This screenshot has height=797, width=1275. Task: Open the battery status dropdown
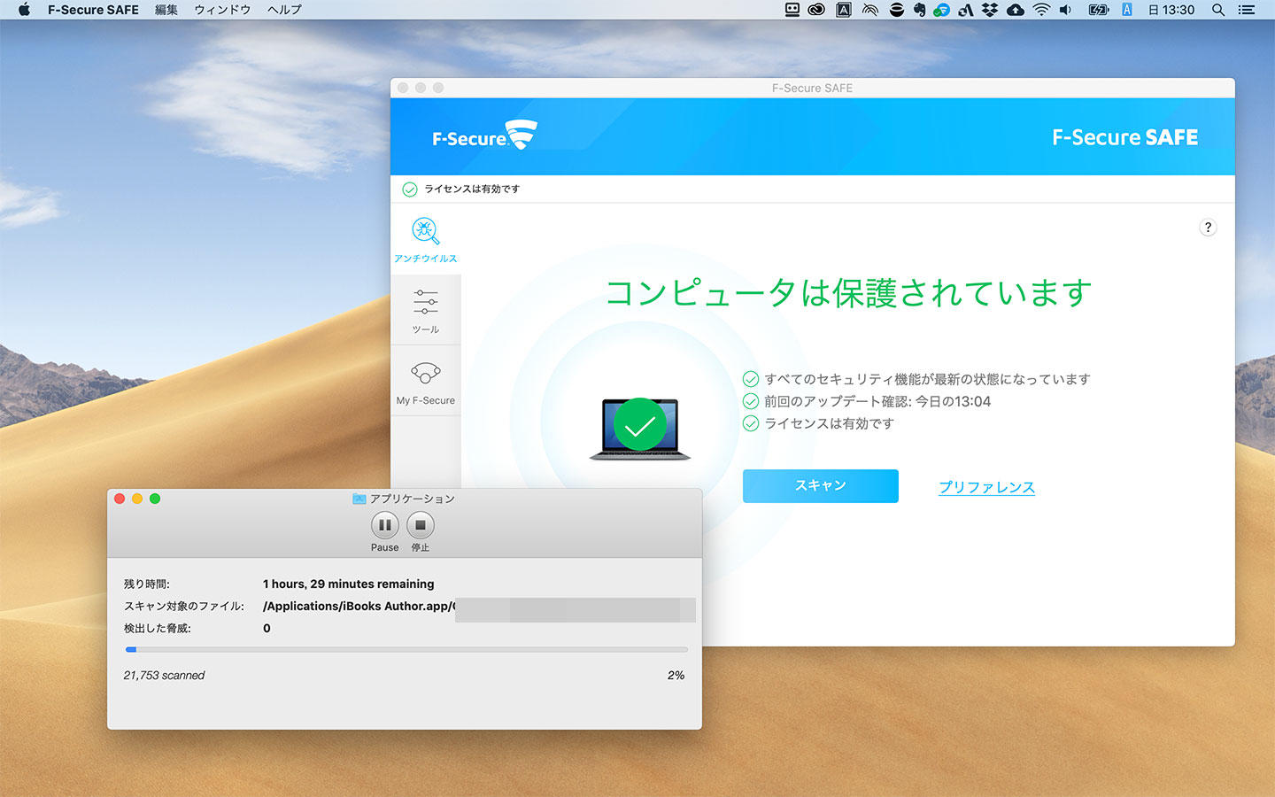(x=1098, y=10)
